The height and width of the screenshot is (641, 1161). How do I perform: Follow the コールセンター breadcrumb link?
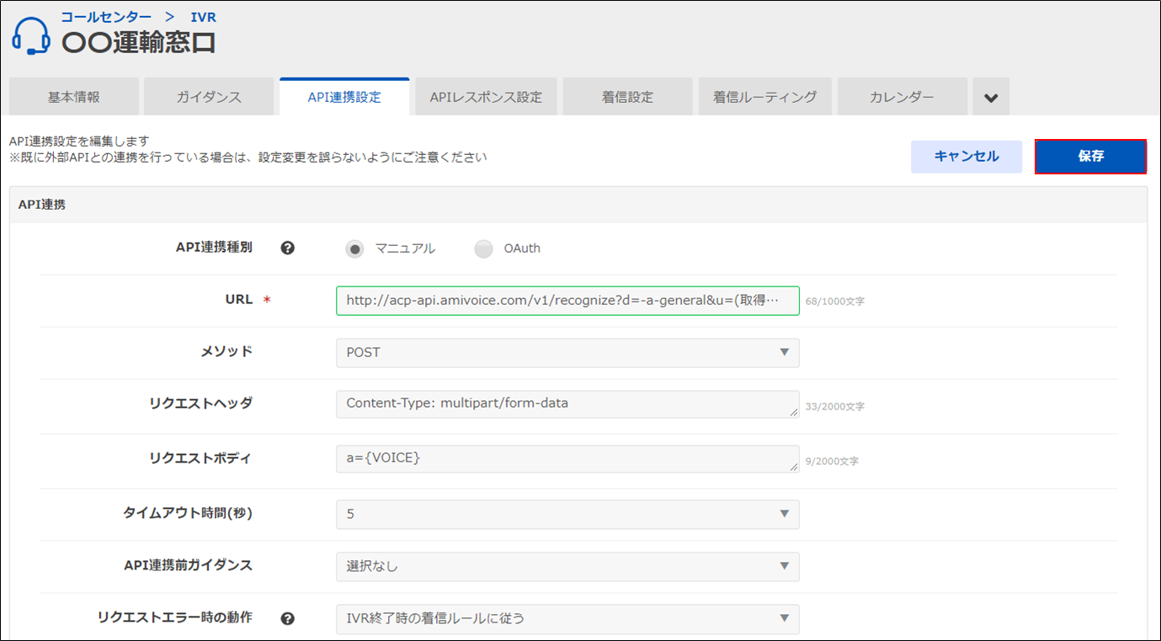coord(106,17)
